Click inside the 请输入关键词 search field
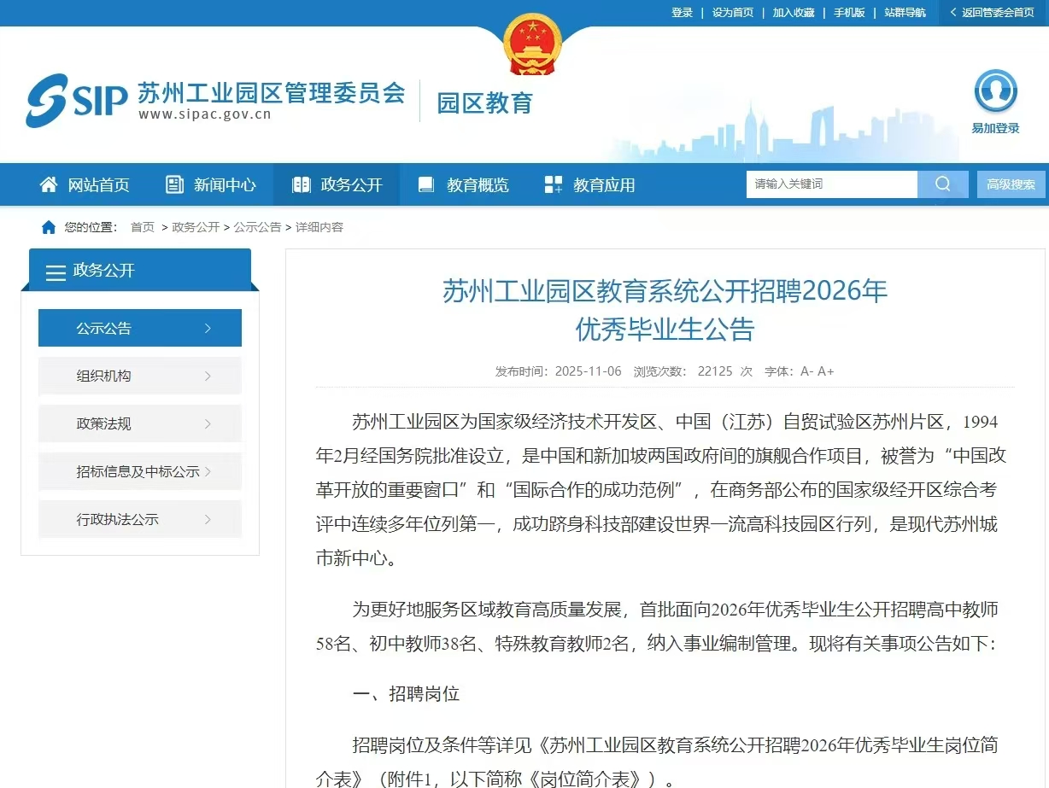Viewport: 1049px width, 788px height. pos(829,184)
